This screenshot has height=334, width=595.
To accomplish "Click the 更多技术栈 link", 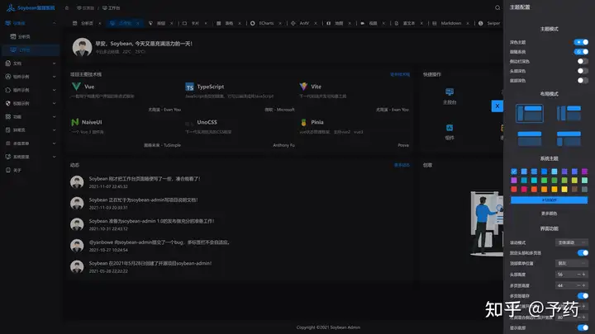I will (x=400, y=74).
